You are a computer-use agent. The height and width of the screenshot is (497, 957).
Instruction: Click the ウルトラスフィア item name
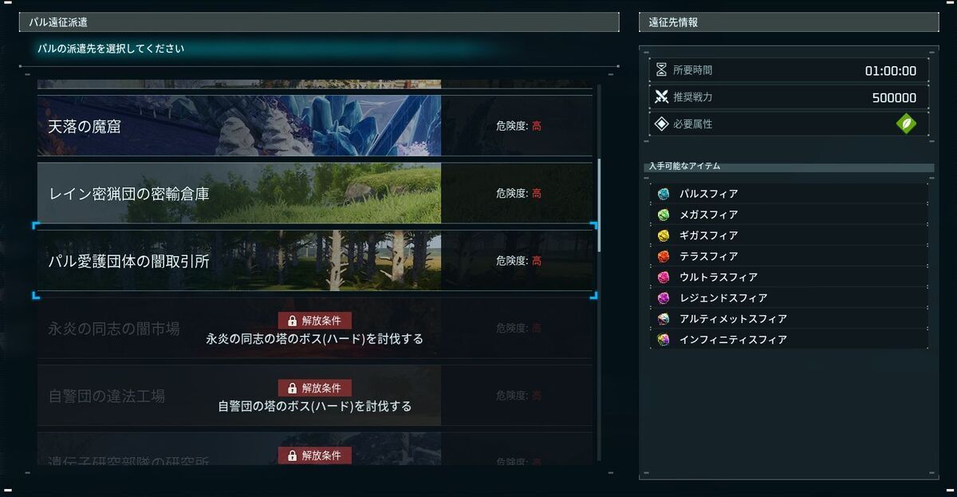(x=719, y=277)
